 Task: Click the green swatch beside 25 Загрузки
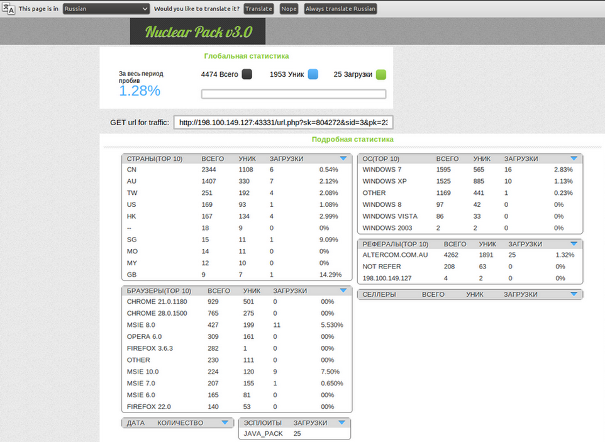[x=380, y=74]
